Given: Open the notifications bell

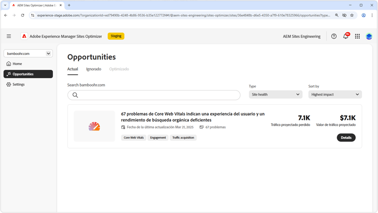Looking at the screenshot, I should click(346, 36).
